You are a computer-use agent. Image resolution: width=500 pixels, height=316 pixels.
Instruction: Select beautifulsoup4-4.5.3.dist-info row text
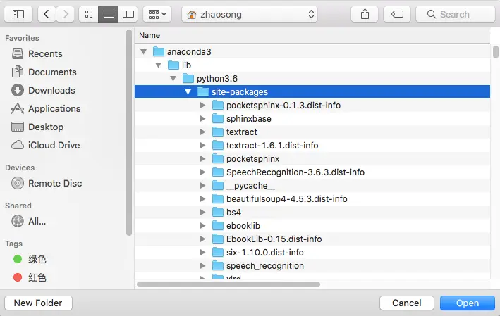[x=286, y=199]
